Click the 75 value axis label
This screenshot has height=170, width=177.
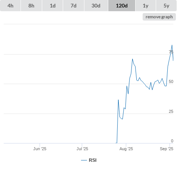click(x=171, y=52)
